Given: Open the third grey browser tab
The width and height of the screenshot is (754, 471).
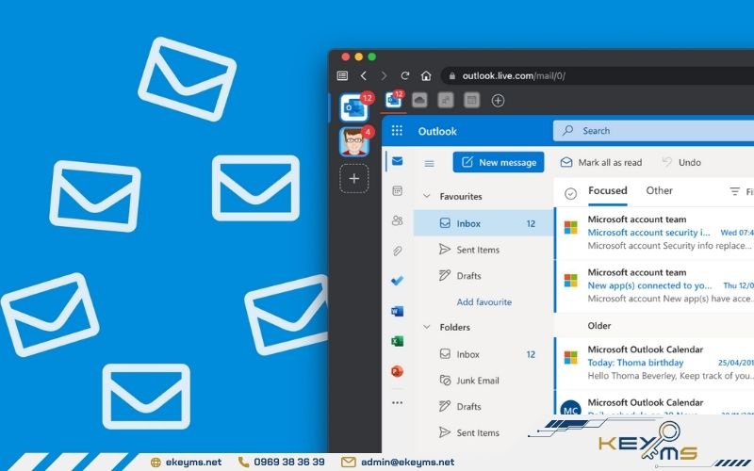Looking at the screenshot, I should [446, 100].
